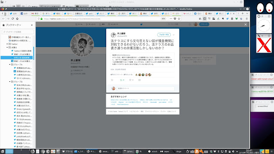Collapse the グループB bookmark folder
274x154 pixels.
pos(10,82)
